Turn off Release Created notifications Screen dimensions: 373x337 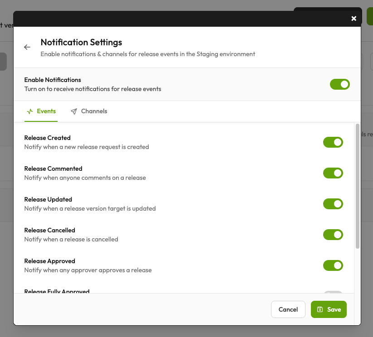333,142
